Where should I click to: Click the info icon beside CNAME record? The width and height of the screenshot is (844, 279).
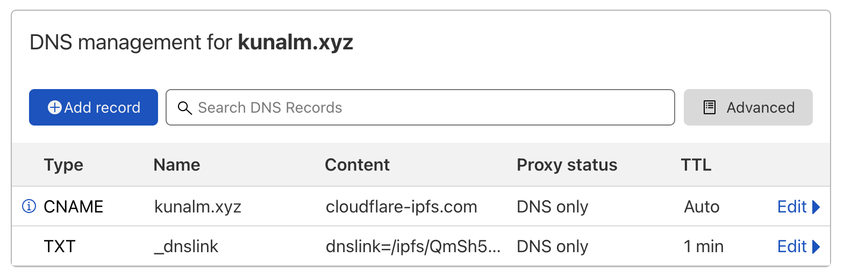[29, 206]
